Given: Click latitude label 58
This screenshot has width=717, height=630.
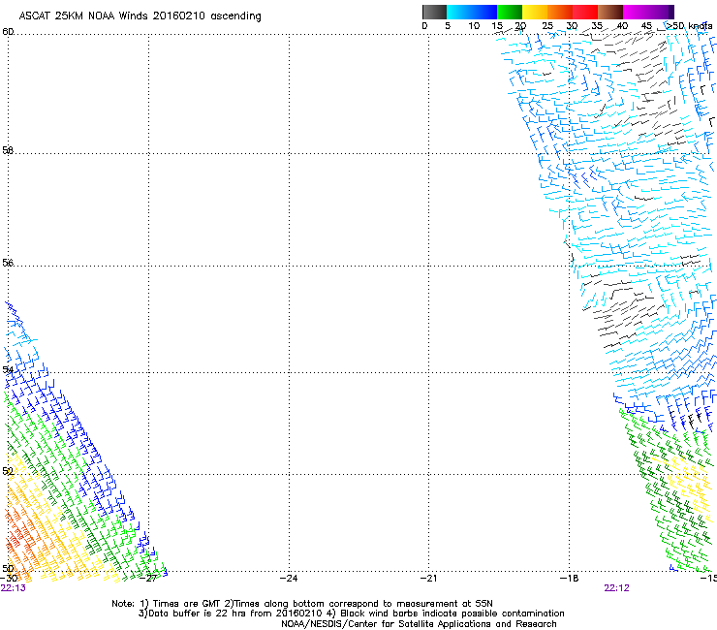Looking at the screenshot, I should pyautogui.click(x=8, y=150).
